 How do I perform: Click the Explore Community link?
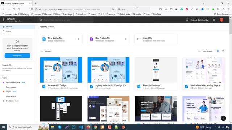197,20
